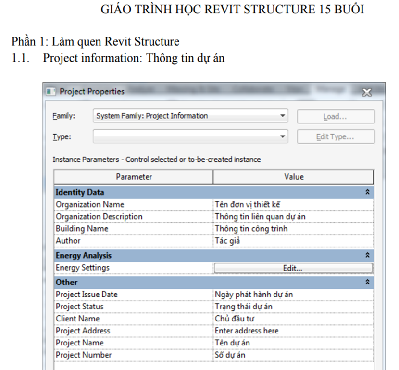The width and height of the screenshot is (399, 370).
Task: Edit the 'Enter address here' field
Action: (x=293, y=331)
